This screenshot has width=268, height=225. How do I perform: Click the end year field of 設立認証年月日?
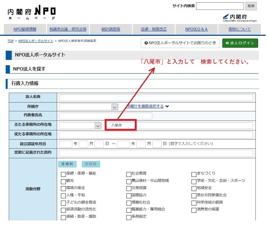[x=123, y=144]
